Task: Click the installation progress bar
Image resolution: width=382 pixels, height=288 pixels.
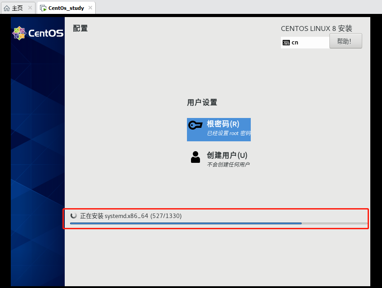Action: click(216, 223)
